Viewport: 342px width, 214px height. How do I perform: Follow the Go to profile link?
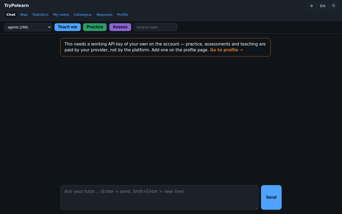pyautogui.click(x=227, y=50)
